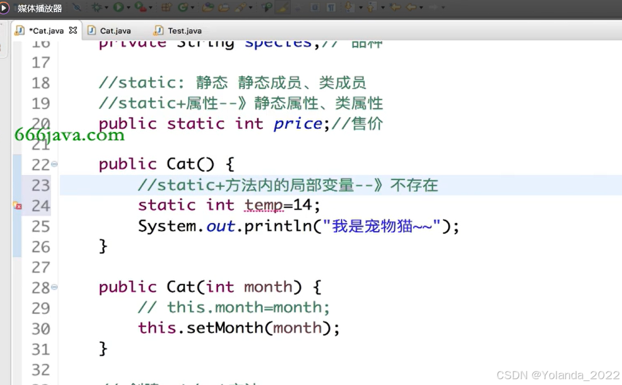Screen dimensions: 622x385
Task: Click the error marker on line 24
Action: [18, 205]
